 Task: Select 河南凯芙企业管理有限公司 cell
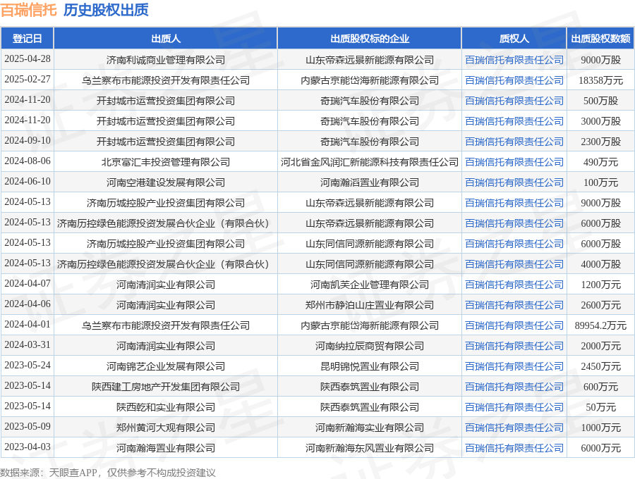tap(369, 285)
